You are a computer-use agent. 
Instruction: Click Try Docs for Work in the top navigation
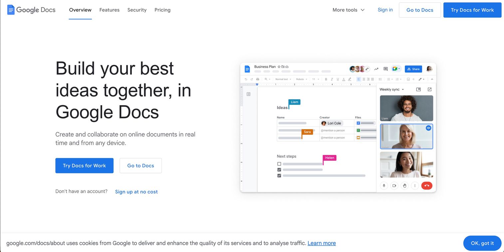(472, 10)
